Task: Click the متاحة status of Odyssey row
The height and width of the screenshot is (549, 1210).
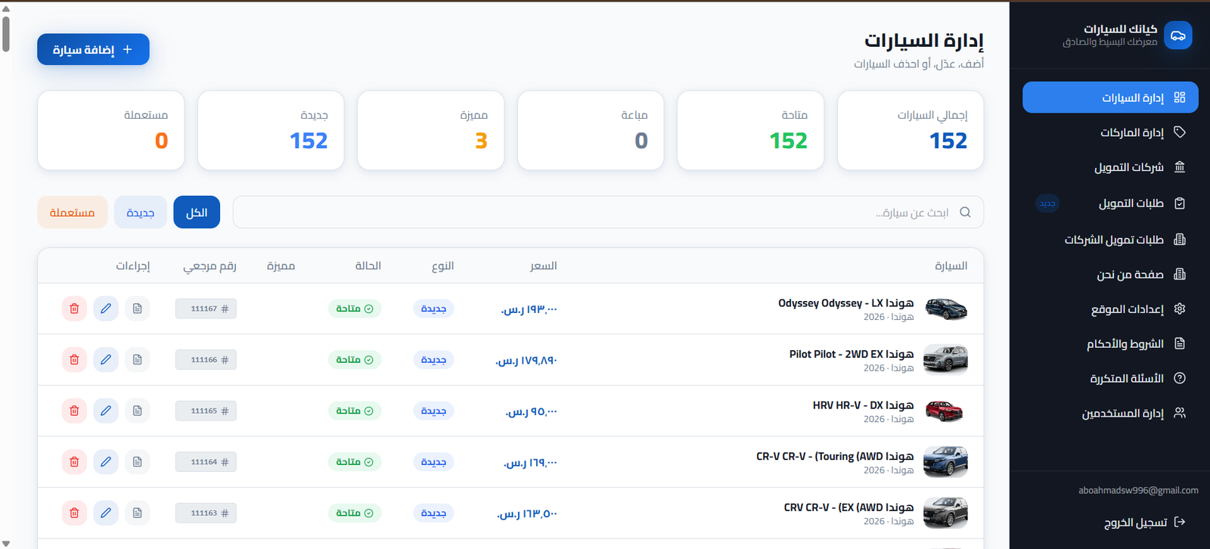Action: point(355,309)
